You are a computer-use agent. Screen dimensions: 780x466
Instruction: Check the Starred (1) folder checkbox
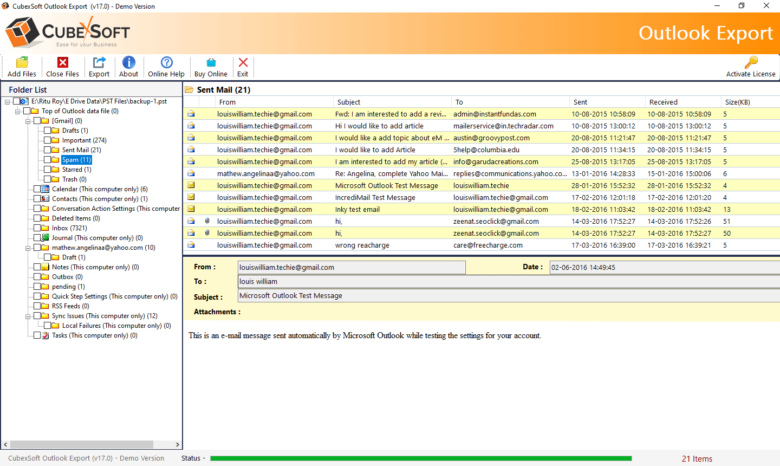47,170
